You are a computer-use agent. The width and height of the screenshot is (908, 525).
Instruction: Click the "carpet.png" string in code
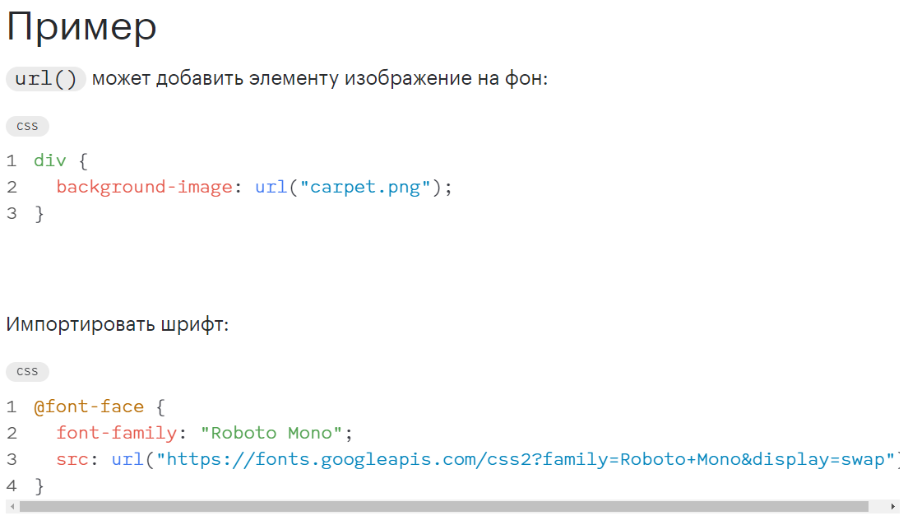click(x=365, y=187)
